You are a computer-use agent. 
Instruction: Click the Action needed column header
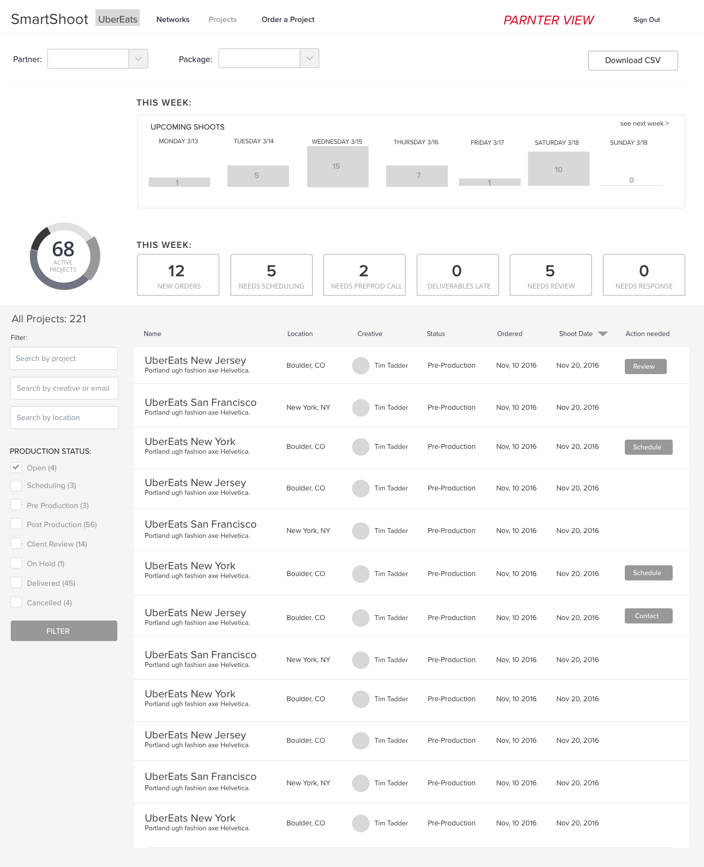tap(648, 333)
